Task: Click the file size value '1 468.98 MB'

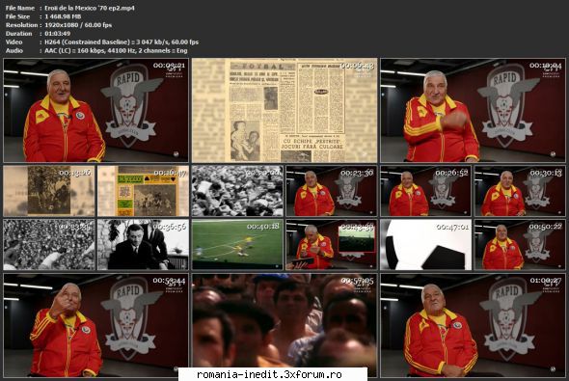Action: point(63,16)
